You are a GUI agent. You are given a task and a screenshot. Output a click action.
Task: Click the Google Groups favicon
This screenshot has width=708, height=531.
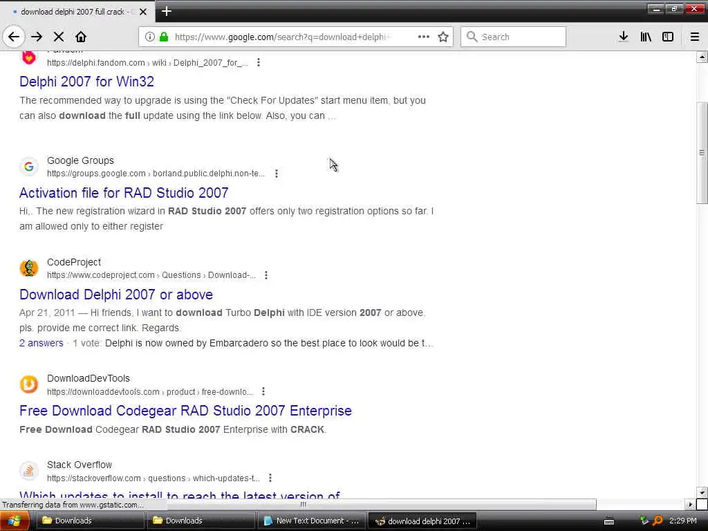pos(29,167)
